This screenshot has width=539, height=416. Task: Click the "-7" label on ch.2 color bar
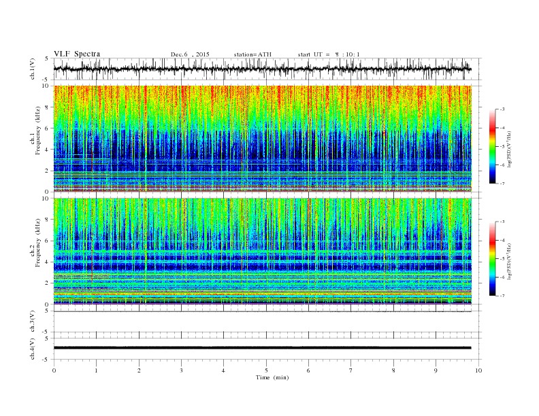point(502,296)
